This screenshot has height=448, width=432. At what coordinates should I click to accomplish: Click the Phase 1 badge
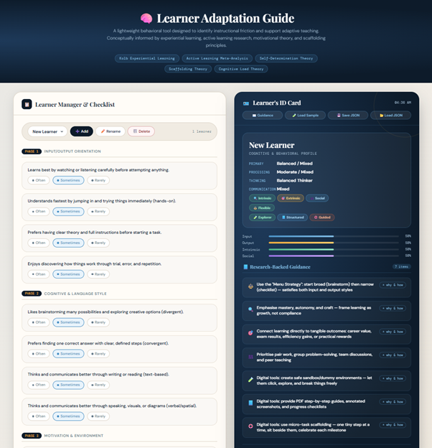[x=32, y=151]
